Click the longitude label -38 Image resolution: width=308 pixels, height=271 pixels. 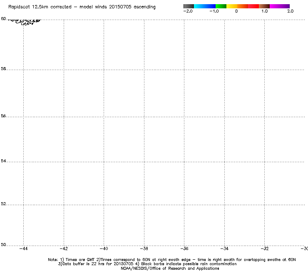[x=144, y=249]
